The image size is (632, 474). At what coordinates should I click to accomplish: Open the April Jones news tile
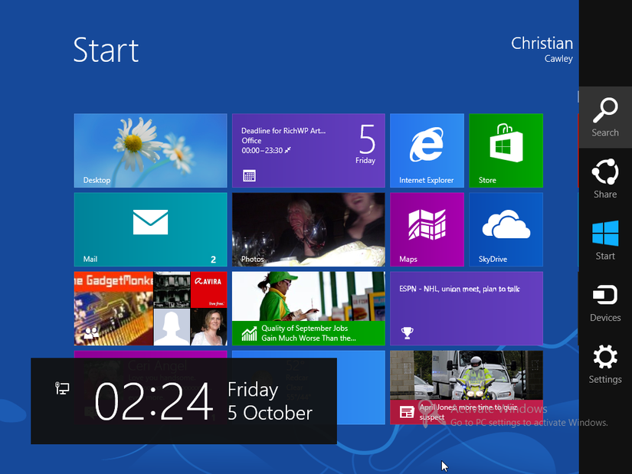(x=467, y=387)
